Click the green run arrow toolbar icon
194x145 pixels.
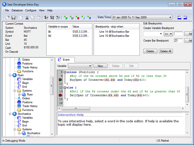pyautogui.click(x=66, y=17)
